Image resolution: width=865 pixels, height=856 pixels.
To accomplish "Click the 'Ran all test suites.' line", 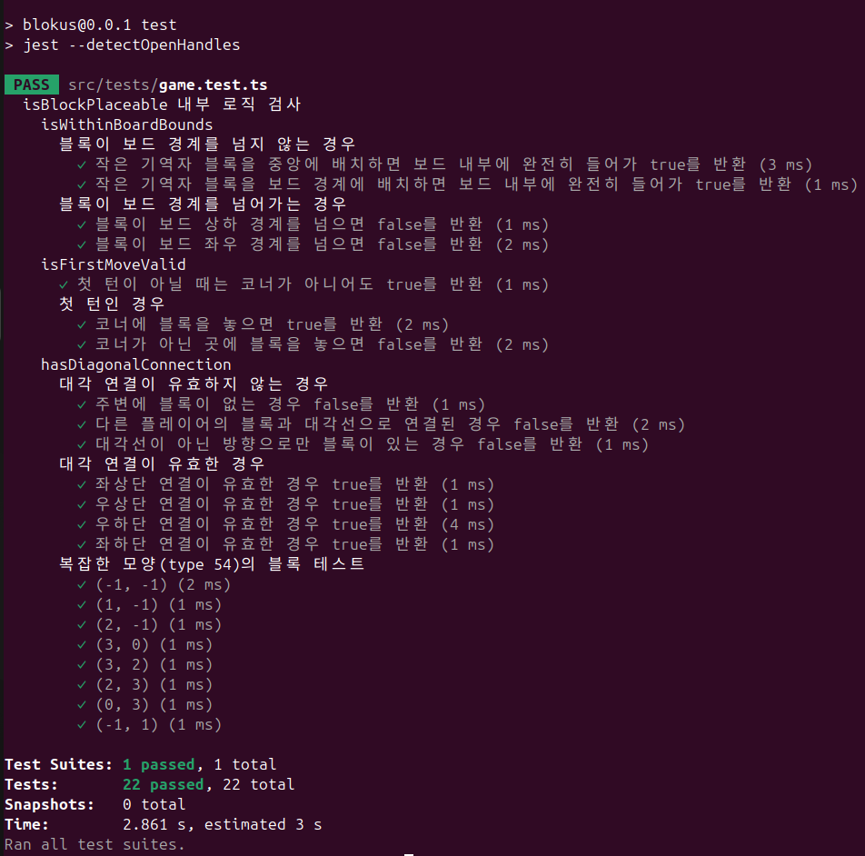I will tap(94, 844).
